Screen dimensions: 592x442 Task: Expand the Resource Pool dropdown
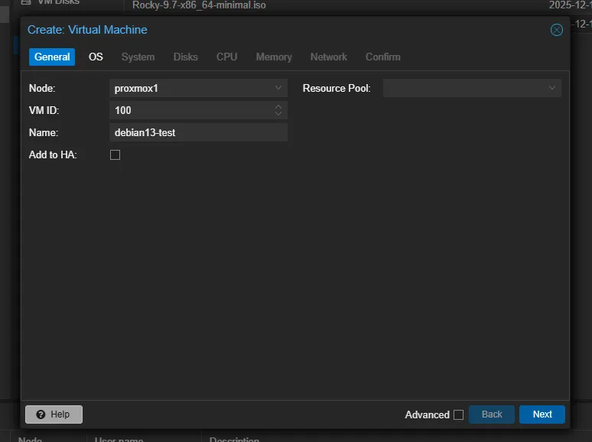(551, 88)
